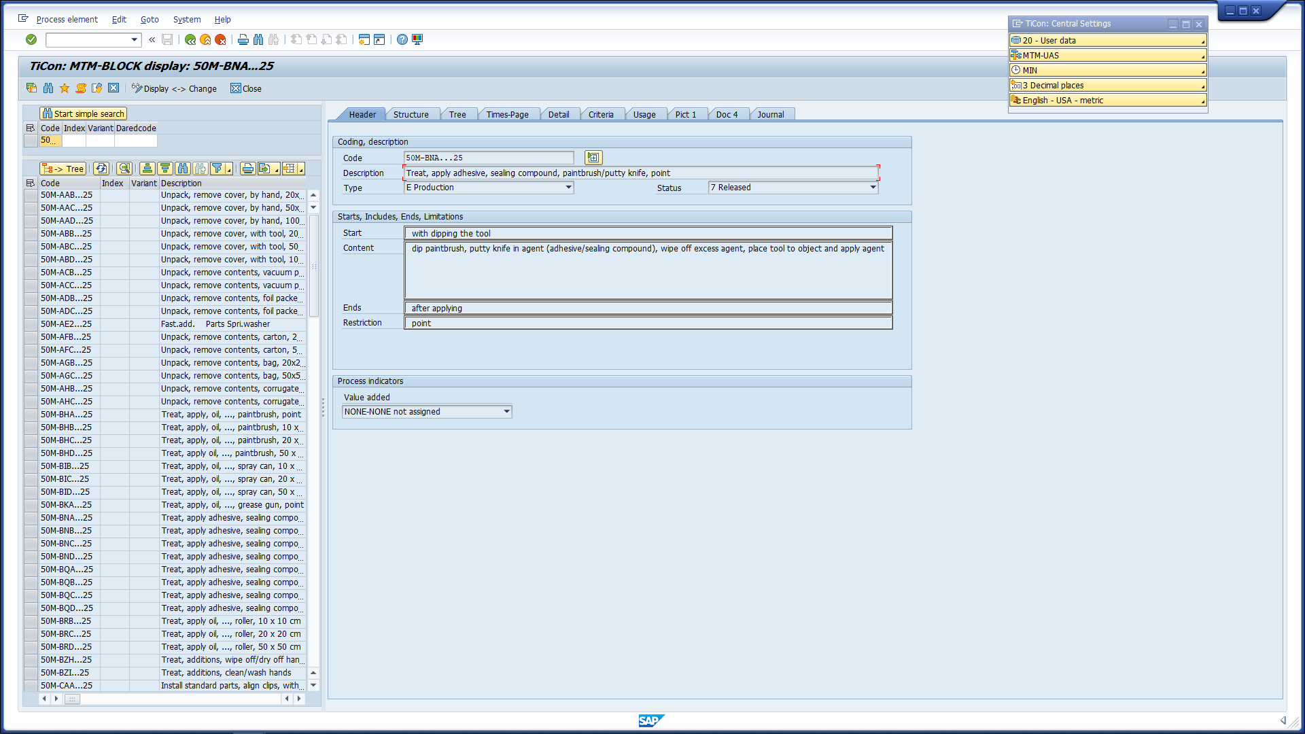Screen dimensions: 1305x734
Task: Click the Create new session icon
Action: (364, 39)
